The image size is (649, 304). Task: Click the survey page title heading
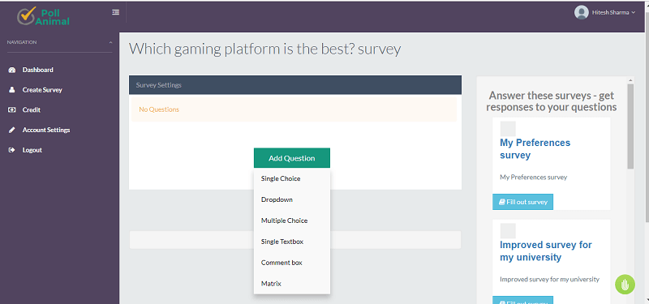click(265, 49)
